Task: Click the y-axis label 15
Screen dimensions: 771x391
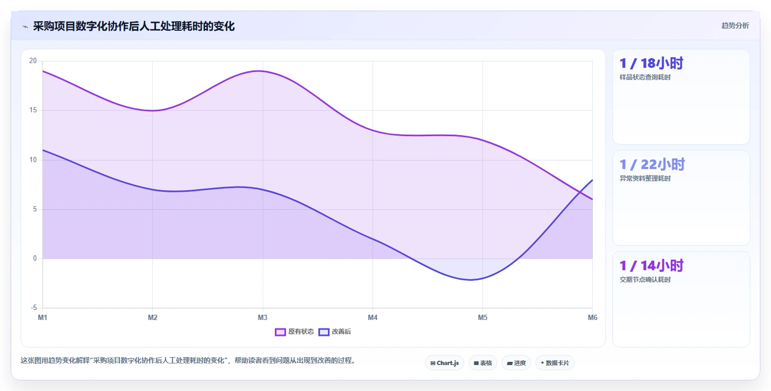Action: click(x=33, y=110)
